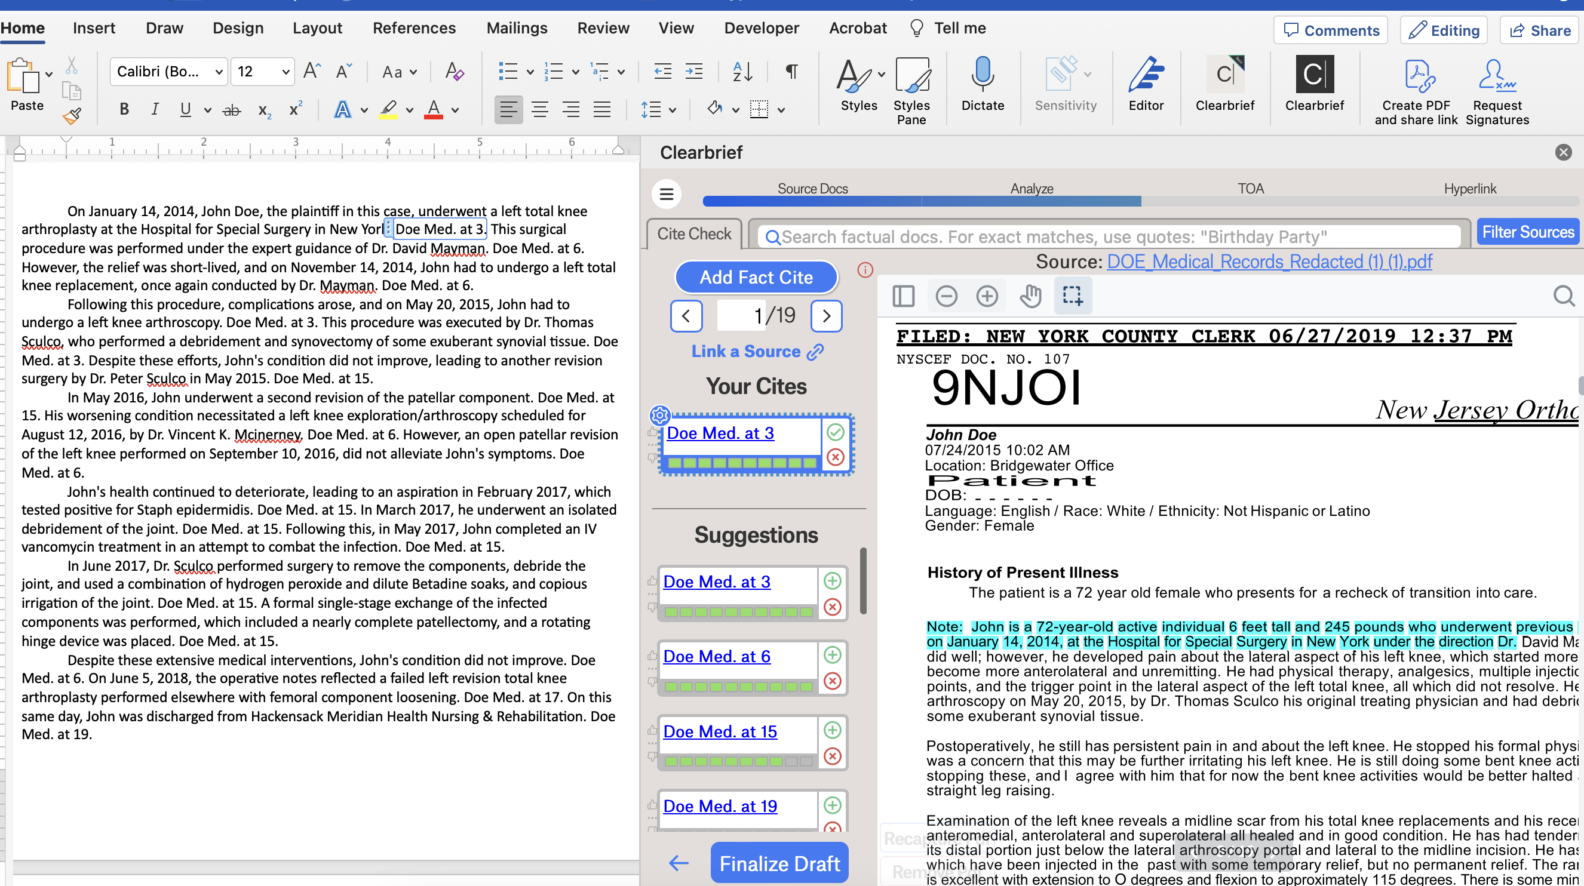Image resolution: width=1584 pixels, height=886 pixels.
Task: Select the Source Docs tab in Clearbrief
Action: (813, 189)
